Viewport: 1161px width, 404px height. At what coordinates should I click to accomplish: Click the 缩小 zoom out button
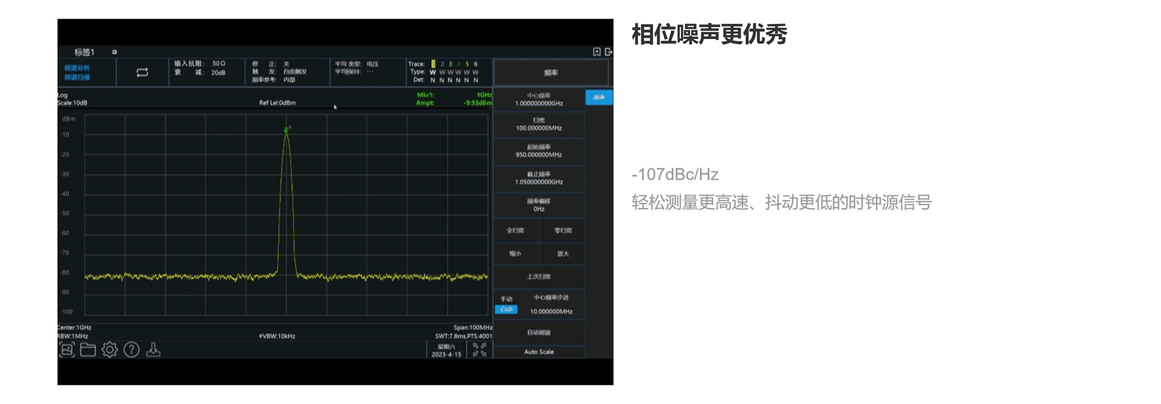point(515,253)
